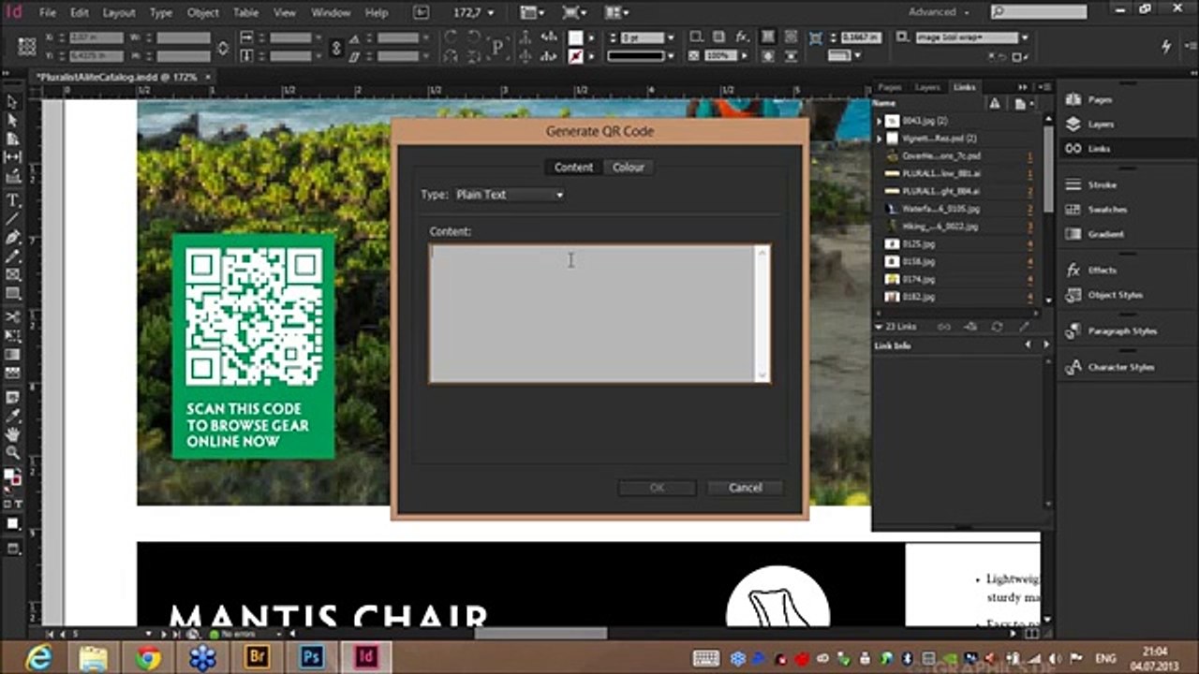Open the Type dropdown showing Plain Text
1199x674 pixels.
510,195
